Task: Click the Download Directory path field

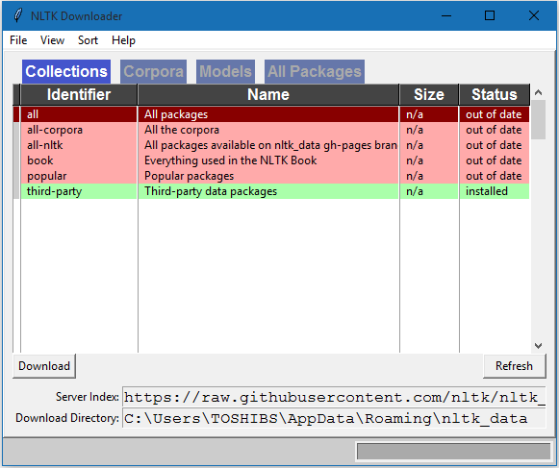Action: pyautogui.click(x=334, y=418)
